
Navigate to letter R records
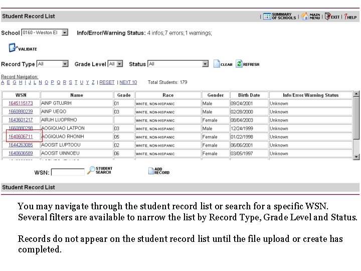coord(65,82)
